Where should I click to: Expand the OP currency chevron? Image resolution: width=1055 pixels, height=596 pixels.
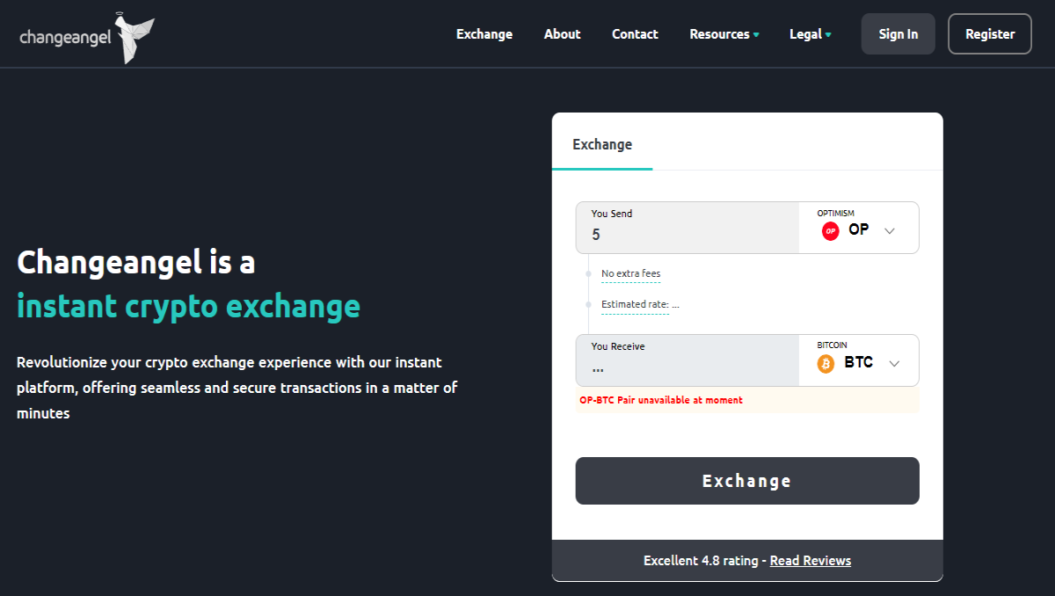(890, 230)
